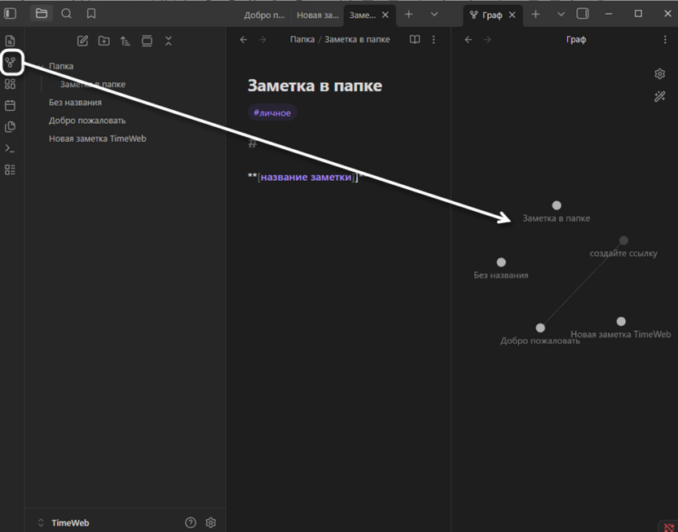Open the graph view from the ribbon

click(x=11, y=62)
